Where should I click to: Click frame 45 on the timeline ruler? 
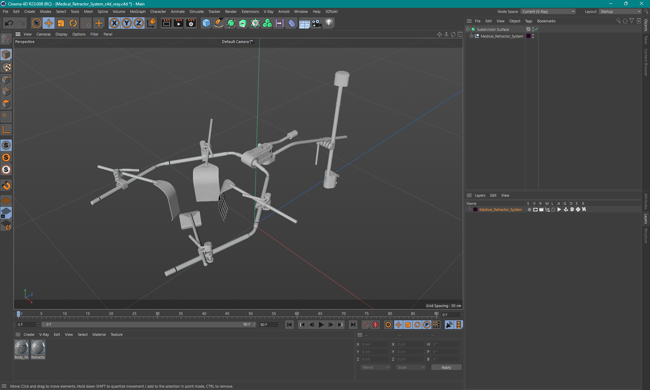click(x=227, y=314)
